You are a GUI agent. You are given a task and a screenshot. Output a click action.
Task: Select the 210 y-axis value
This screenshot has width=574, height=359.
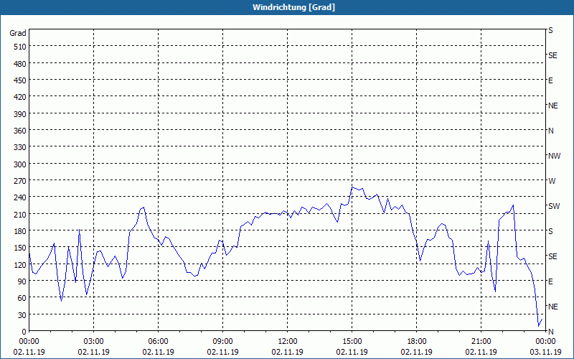(20, 214)
